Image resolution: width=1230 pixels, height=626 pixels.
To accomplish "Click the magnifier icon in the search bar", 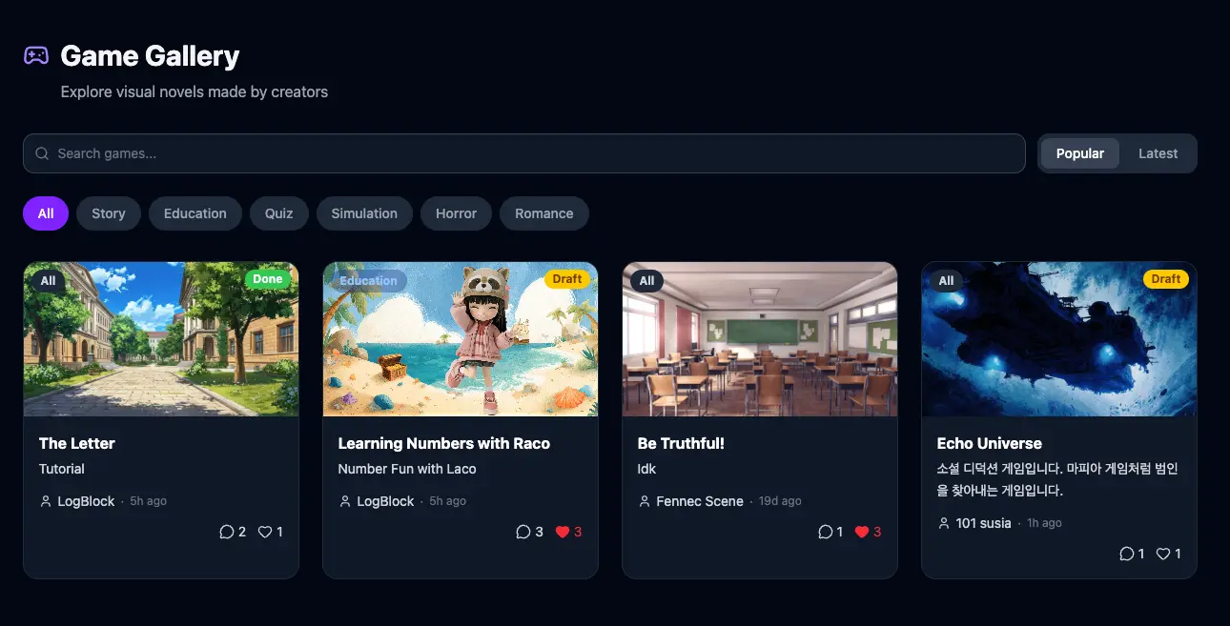I will point(42,153).
